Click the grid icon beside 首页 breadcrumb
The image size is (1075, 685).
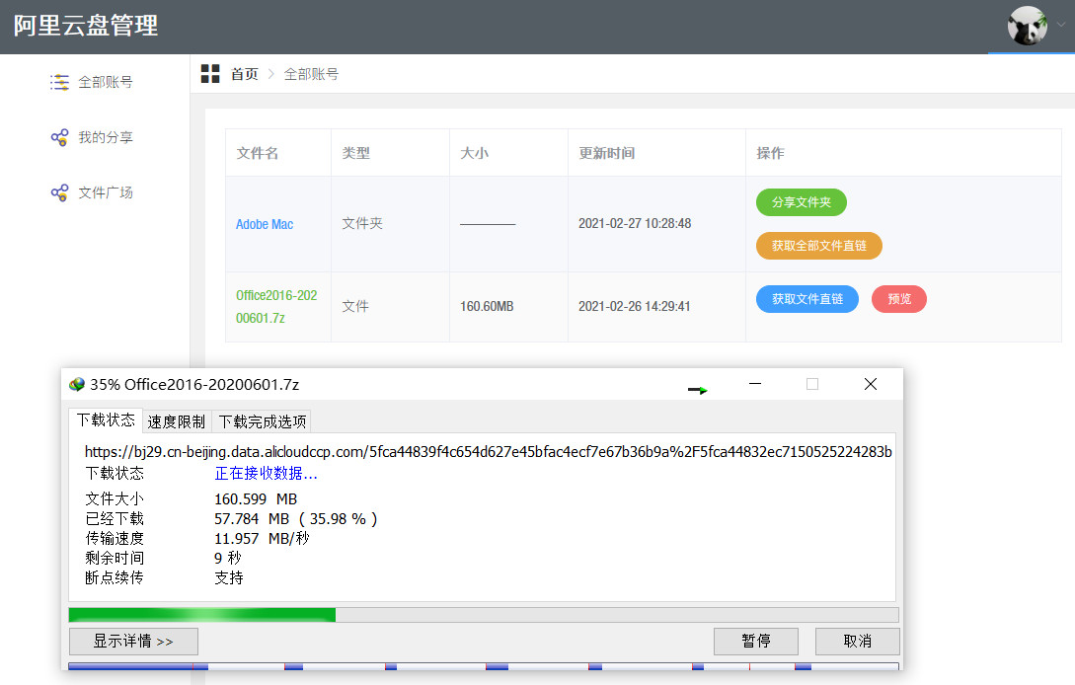tap(210, 73)
